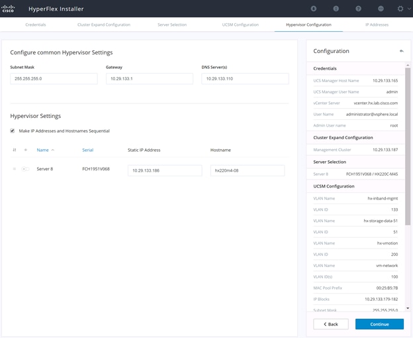Click Hostname field hx220m4-08

(248, 170)
